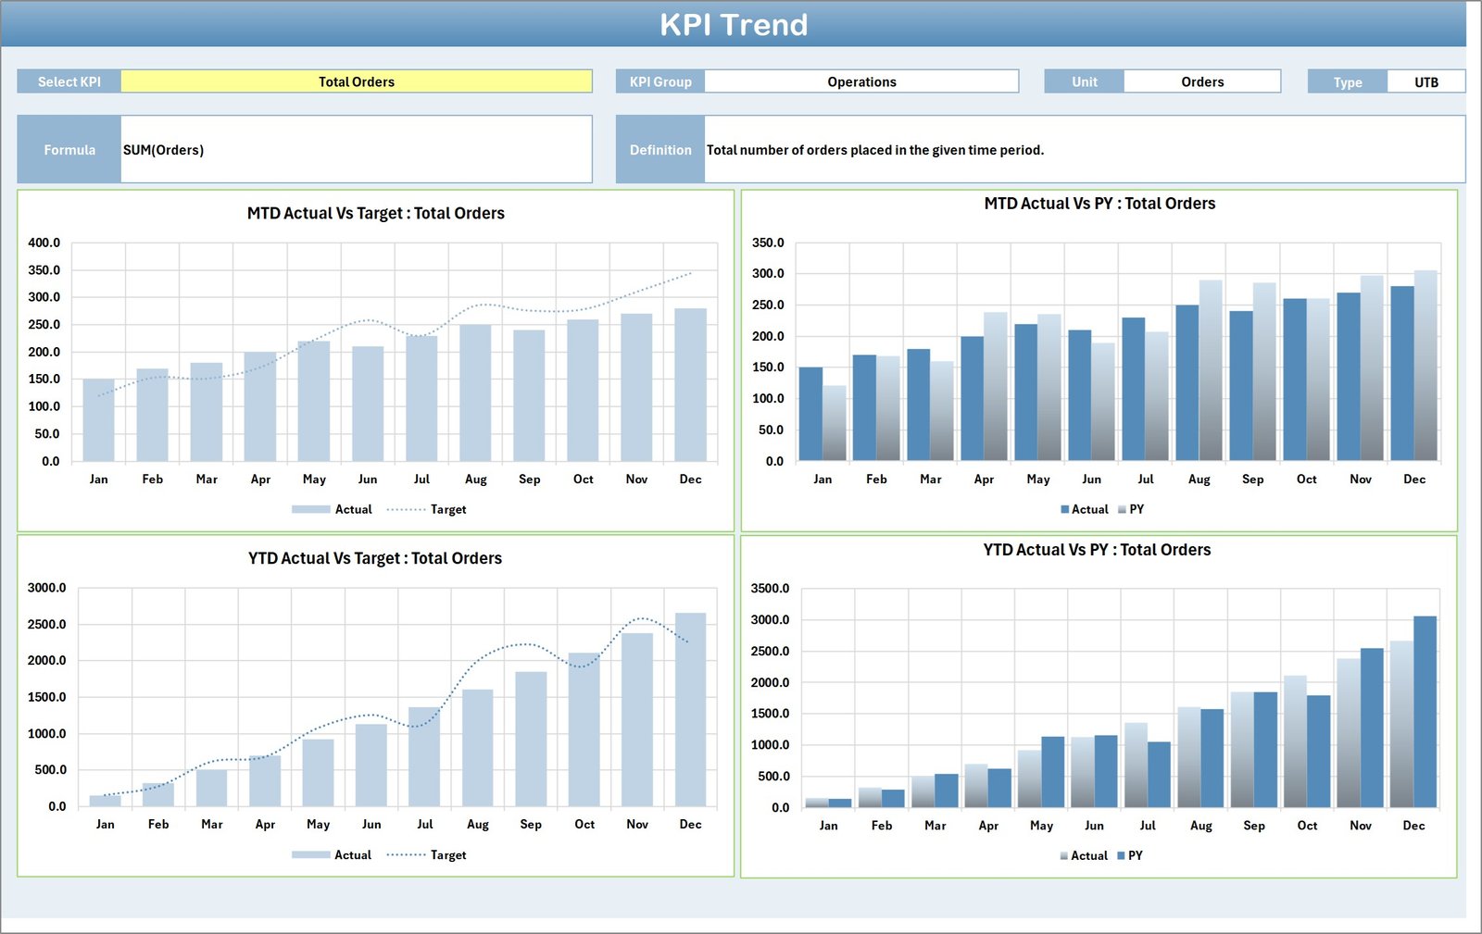Open the Select KPI dropdown showing Total Orders
The image size is (1482, 934).
(357, 81)
